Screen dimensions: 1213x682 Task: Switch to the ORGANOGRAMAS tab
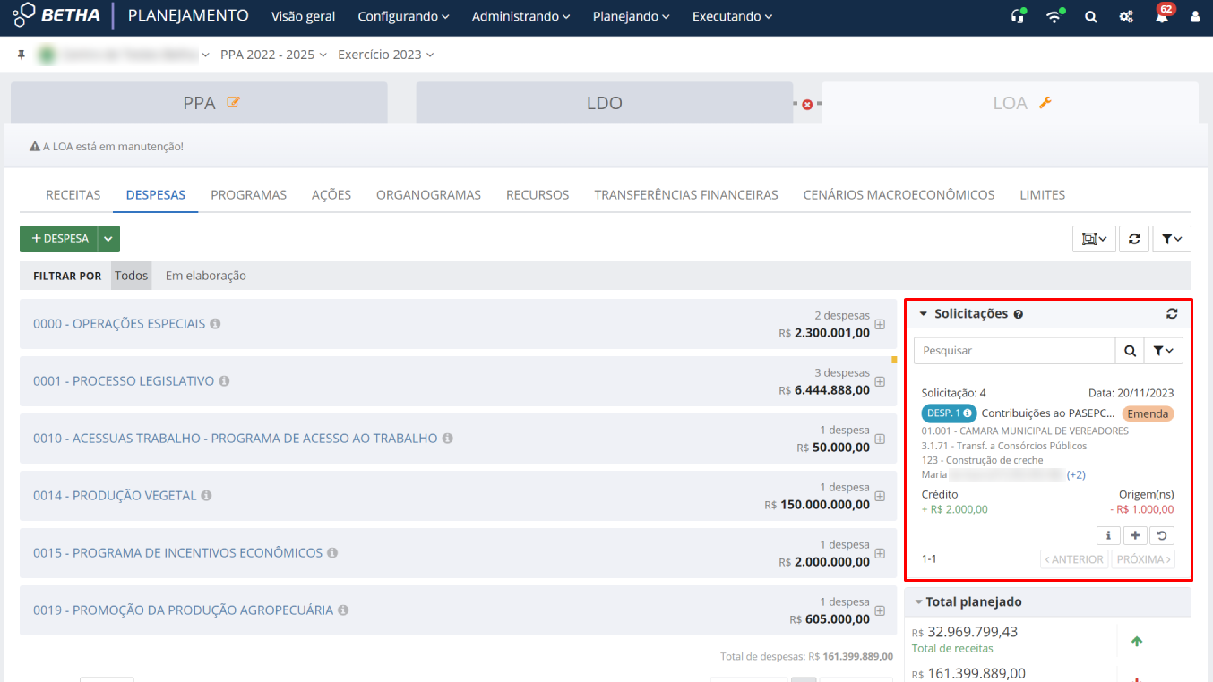point(428,194)
